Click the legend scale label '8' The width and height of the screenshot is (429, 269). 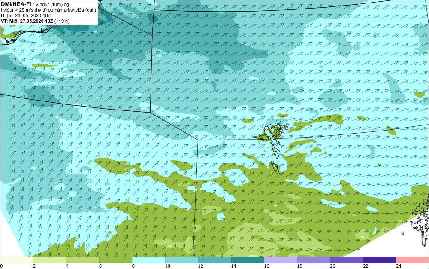coord(133,266)
